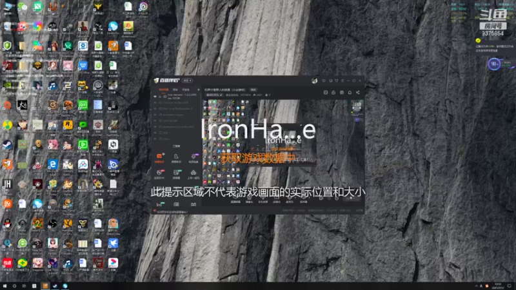Click the plus icon to add a scene
516x290 pixels.
point(199,90)
